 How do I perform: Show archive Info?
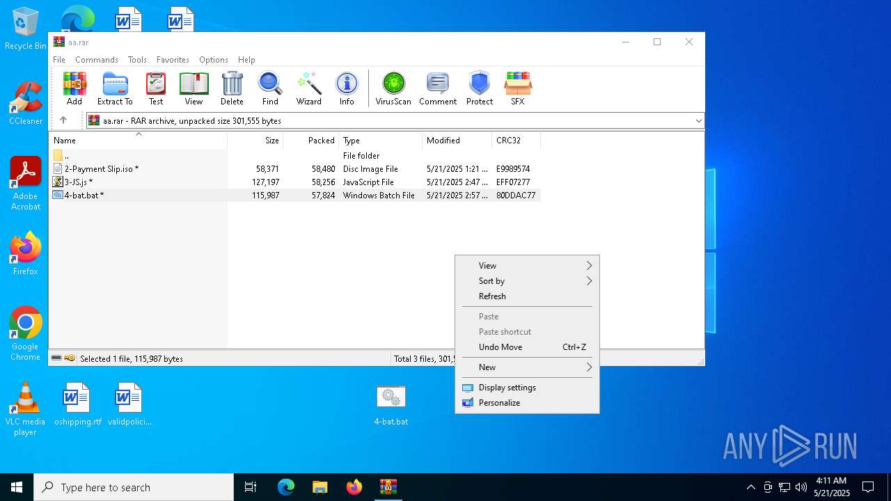(x=347, y=88)
